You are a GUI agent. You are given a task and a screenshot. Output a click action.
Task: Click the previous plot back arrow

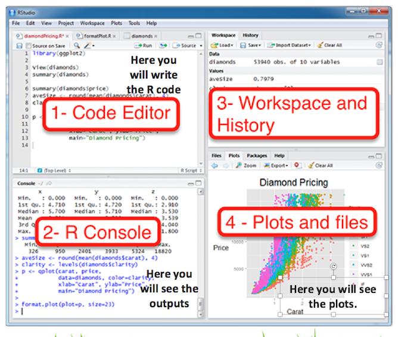click(214, 165)
